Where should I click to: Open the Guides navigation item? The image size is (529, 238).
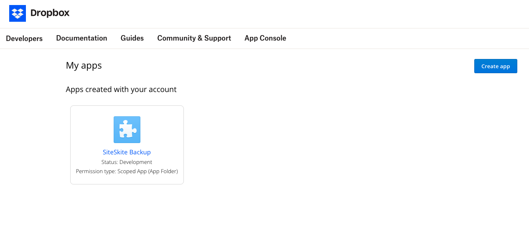132,38
